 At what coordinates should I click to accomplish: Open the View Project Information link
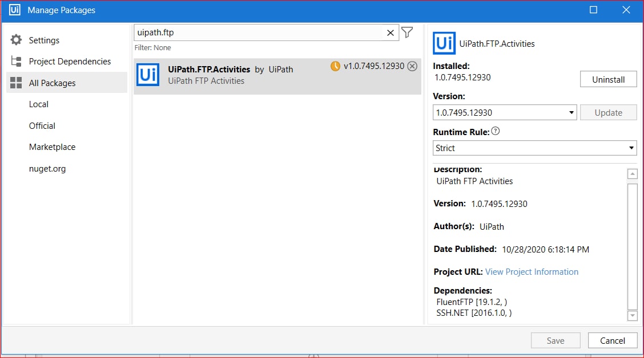532,272
